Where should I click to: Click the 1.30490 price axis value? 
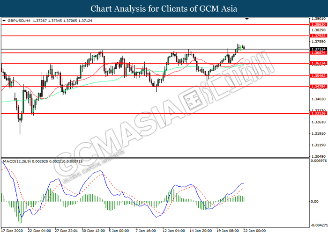pos(318,156)
